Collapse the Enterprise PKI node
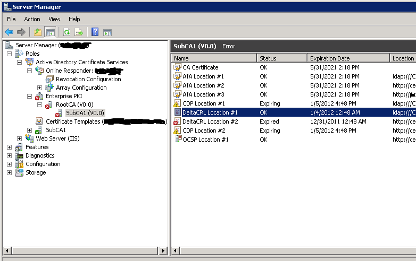 tap(29, 96)
